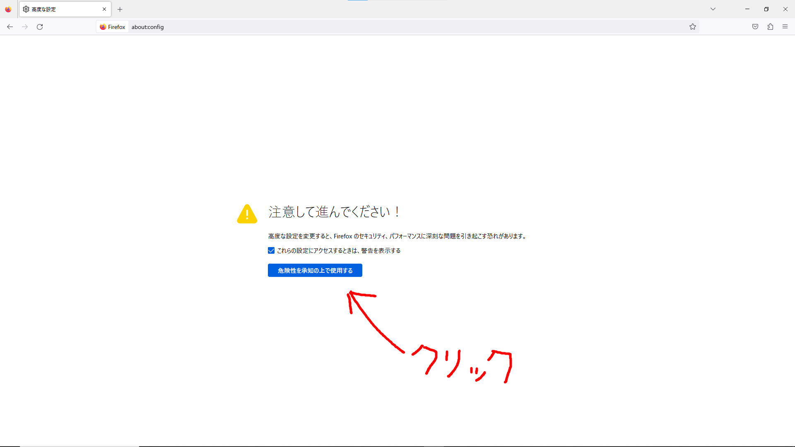Re-enable the settings access warning checkbox
Viewport: 795px width, 447px height.
click(x=271, y=250)
